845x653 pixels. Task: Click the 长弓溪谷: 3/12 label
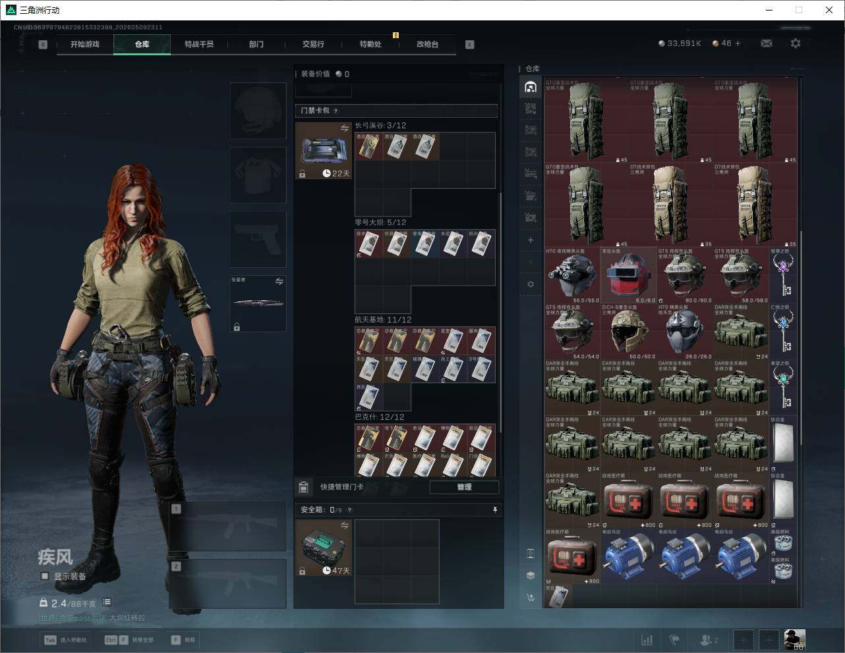pyautogui.click(x=380, y=125)
